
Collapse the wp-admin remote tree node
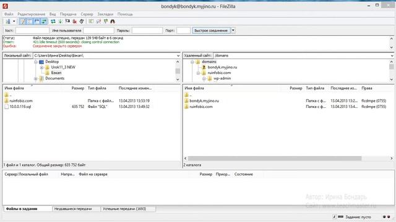tap(204, 78)
